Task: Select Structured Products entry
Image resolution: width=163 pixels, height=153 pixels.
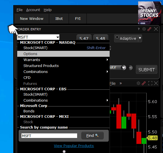Action: point(63,66)
